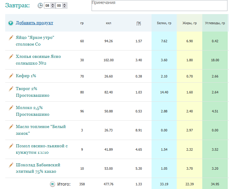
Task: Edit pencil icon for Помол овсяно-льняной
Action: [x=11, y=146]
